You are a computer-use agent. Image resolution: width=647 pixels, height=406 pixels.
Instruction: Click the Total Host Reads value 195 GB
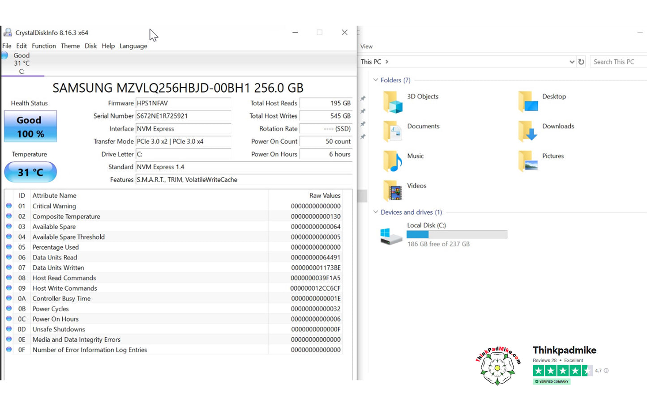click(x=326, y=103)
